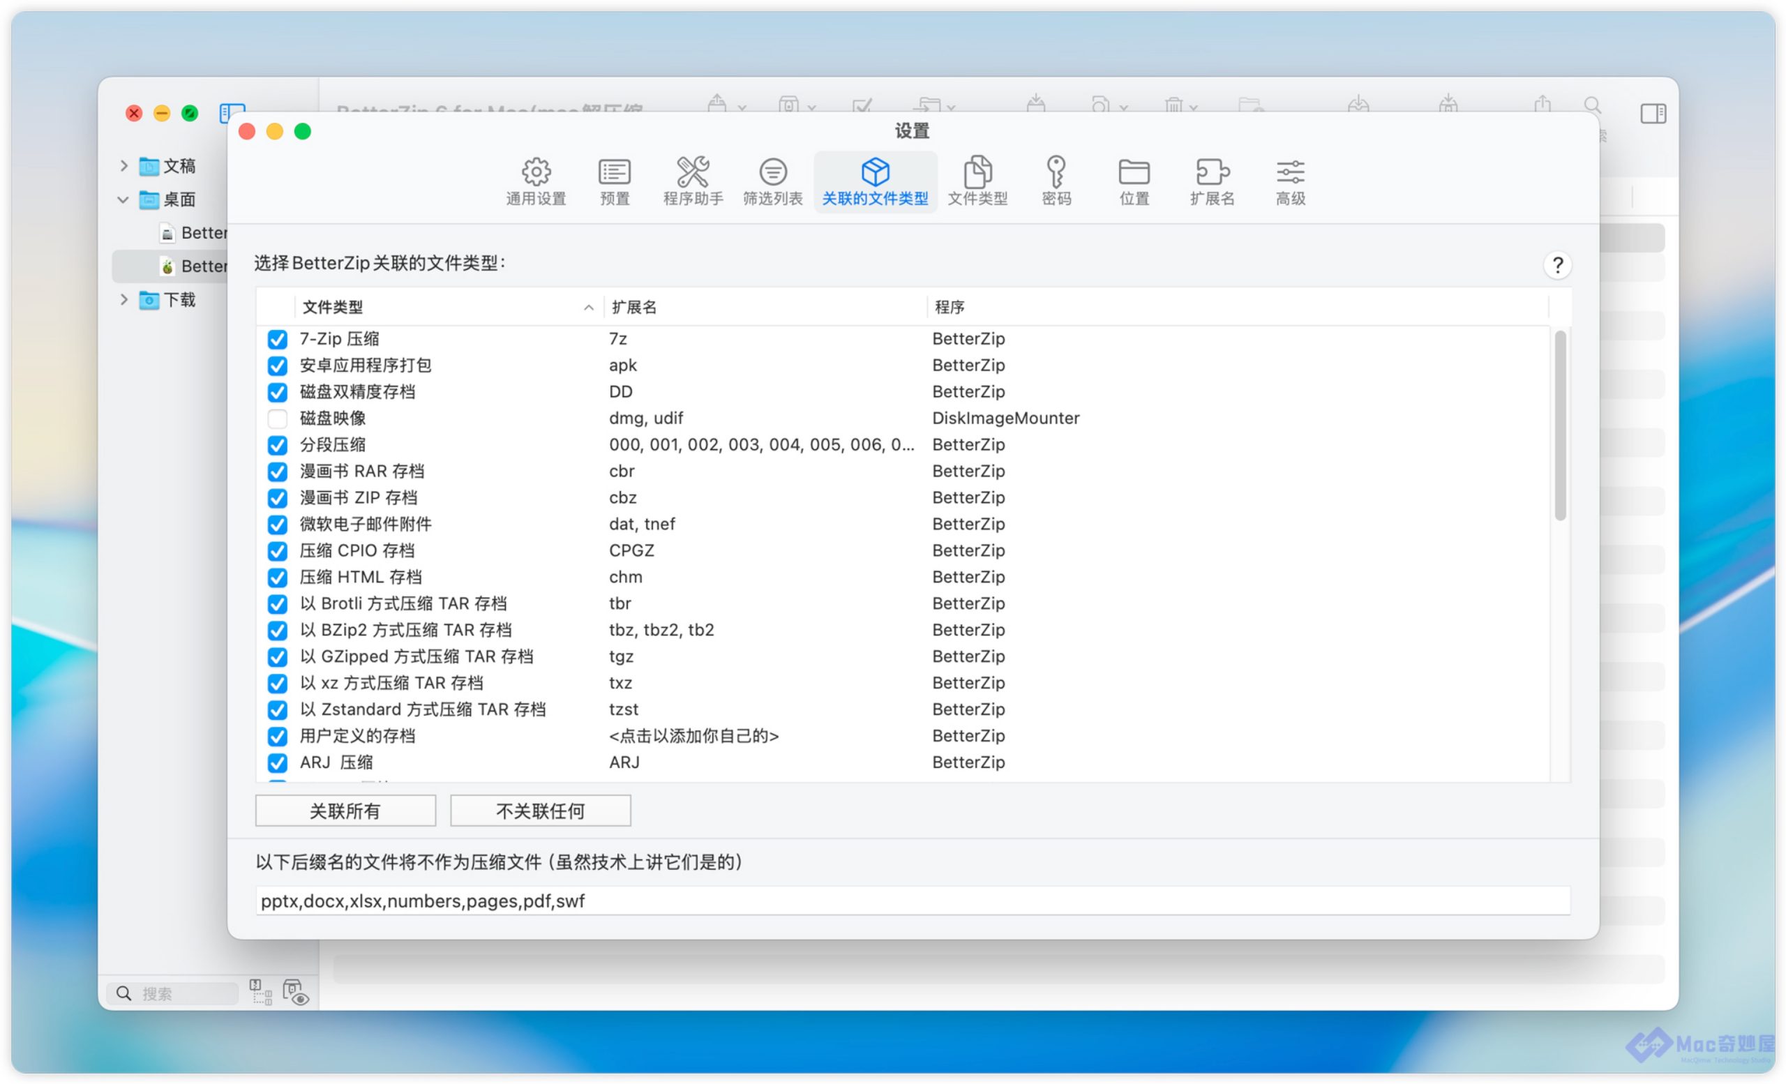Click the tzst extension cell

coord(624,709)
